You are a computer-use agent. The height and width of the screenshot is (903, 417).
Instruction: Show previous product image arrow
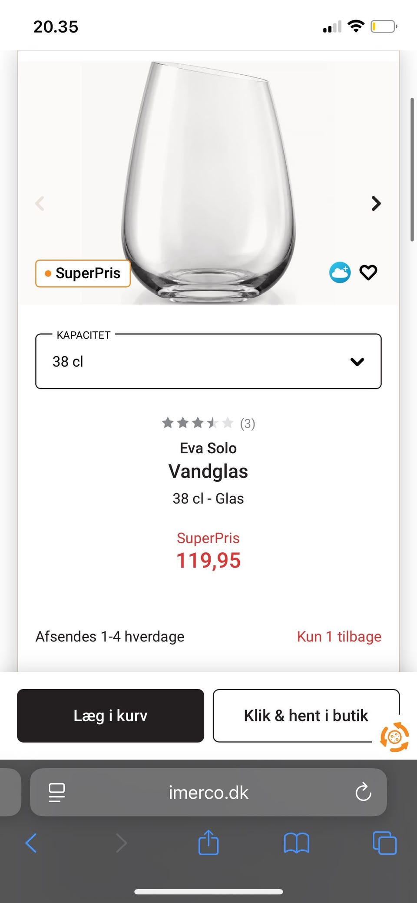tap(40, 203)
